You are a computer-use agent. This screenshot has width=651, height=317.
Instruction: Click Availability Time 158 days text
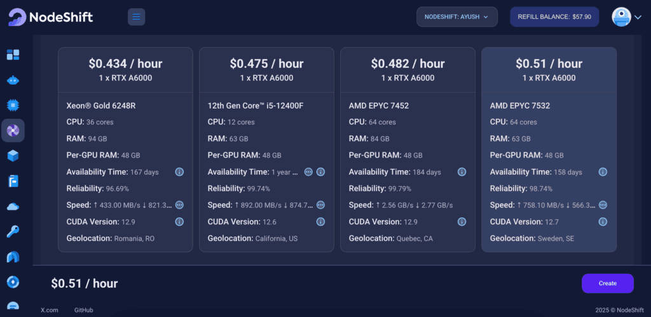point(536,172)
